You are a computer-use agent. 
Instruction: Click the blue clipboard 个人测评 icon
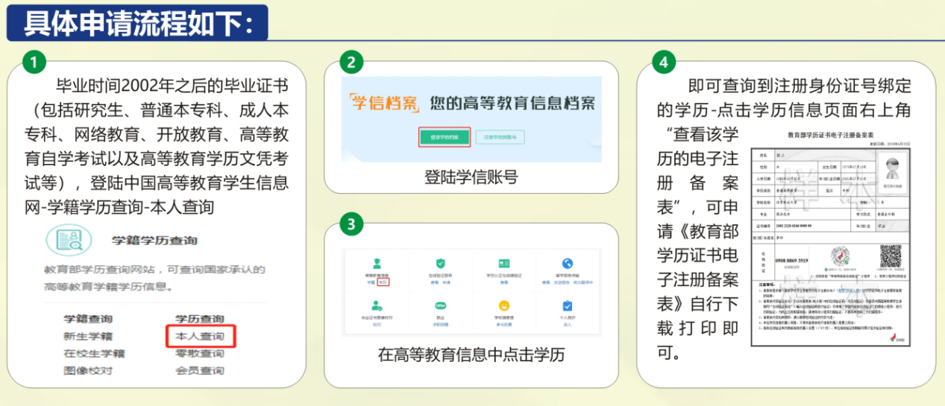coord(568,305)
